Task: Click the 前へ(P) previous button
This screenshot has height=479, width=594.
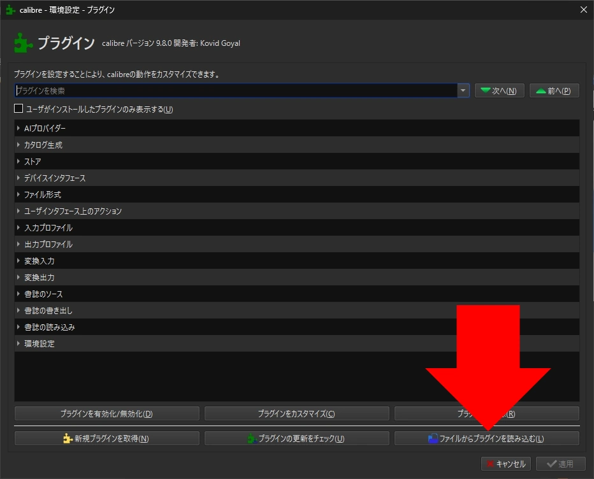Action: [x=554, y=90]
